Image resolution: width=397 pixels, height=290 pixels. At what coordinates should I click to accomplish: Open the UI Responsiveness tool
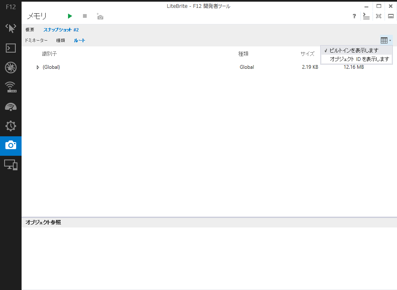tap(10, 106)
